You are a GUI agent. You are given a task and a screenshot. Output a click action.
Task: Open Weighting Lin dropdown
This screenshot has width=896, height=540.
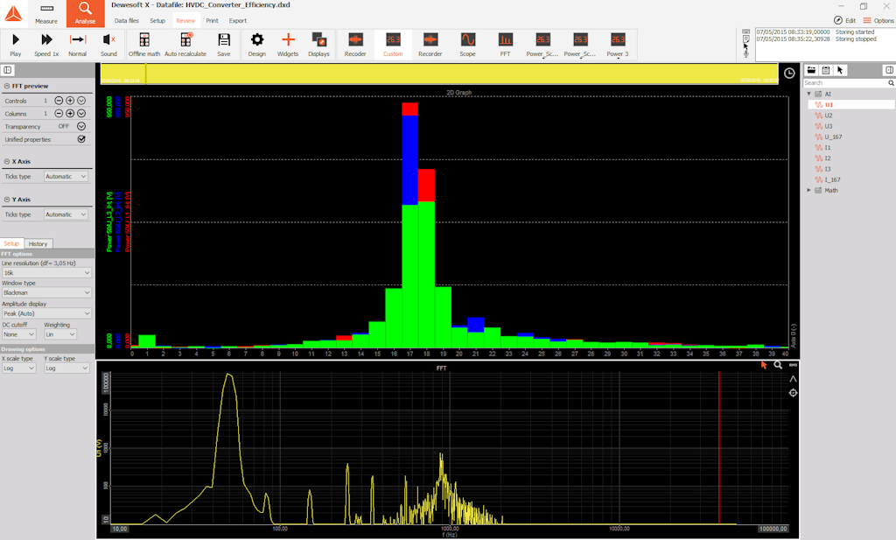[x=60, y=334]
